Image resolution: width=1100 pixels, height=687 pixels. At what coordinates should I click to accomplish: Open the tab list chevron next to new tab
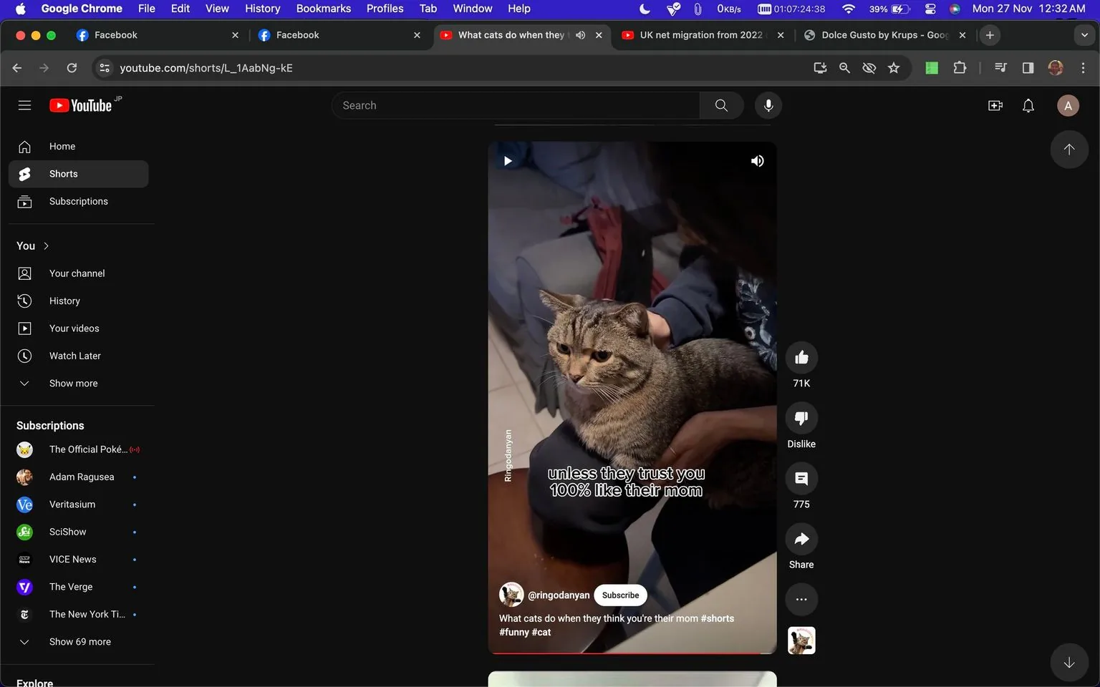(1084, 34)
